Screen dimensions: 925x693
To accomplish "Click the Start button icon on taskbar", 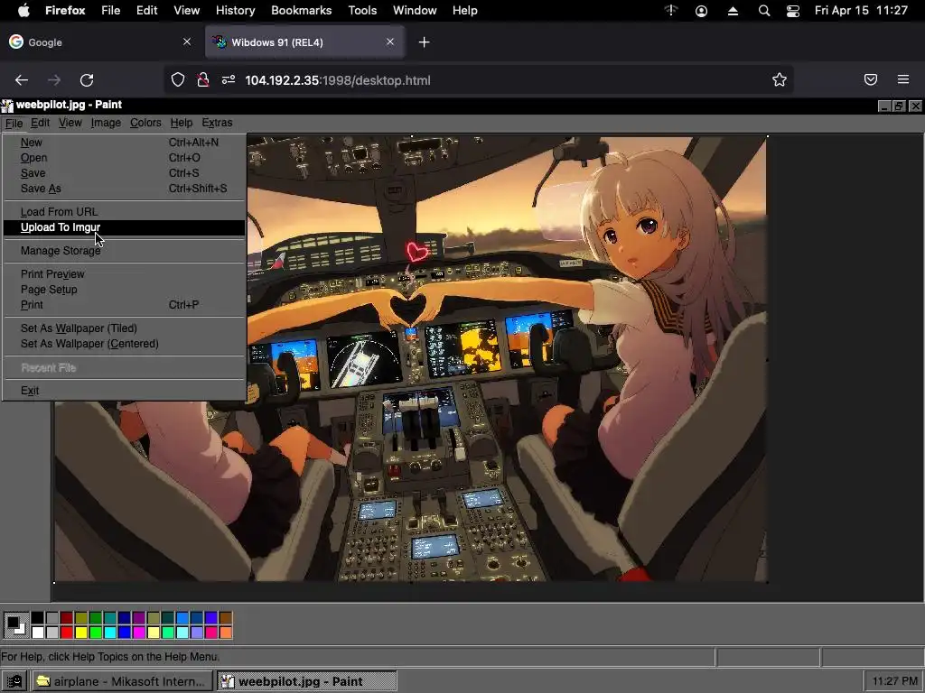I will [x=14, y=682].
